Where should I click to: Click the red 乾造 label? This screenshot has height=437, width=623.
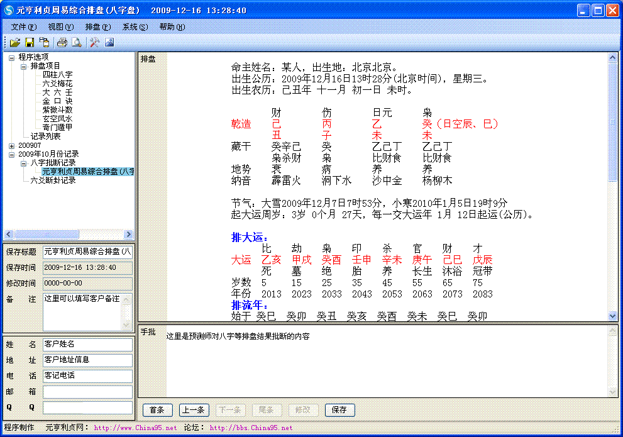tap(241, 124)
